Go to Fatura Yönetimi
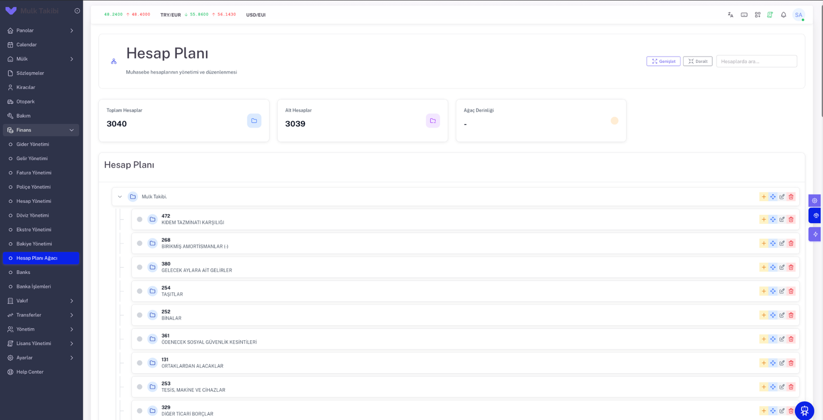Image resolution: width=823 pixels, height=420 pixels. pyautogui.click(x=41, y=173)
